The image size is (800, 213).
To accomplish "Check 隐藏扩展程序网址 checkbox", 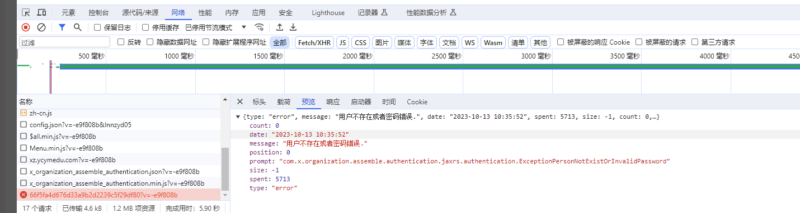I will 206,42.
